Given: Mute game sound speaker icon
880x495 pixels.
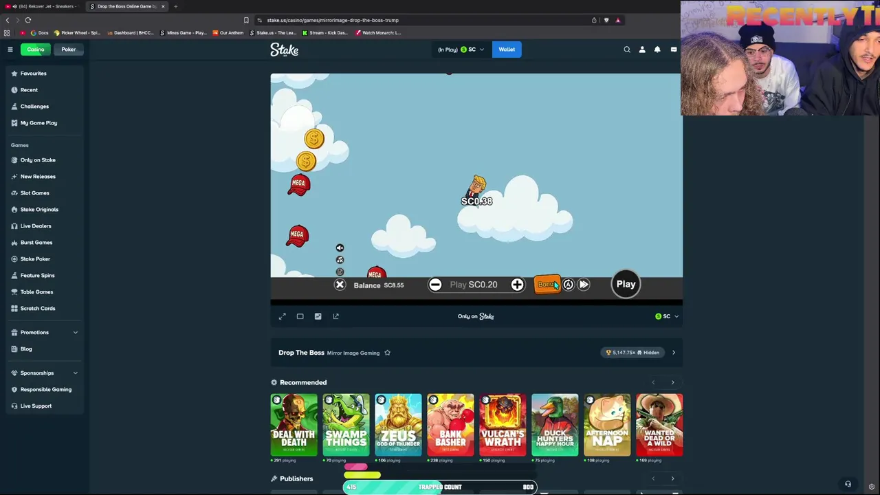Looking at the screenshot, I should [x=340, y=247].
